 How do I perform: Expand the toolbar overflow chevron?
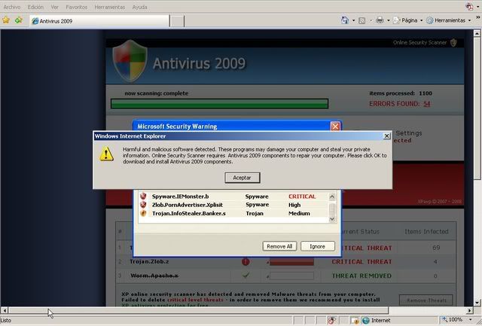click(478, 17)
